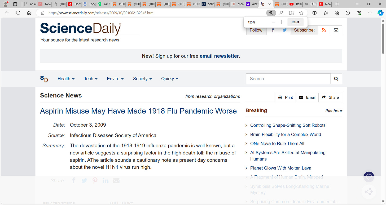Refresh the page with the reload icon
386x205 pixels.
point(18,13)
